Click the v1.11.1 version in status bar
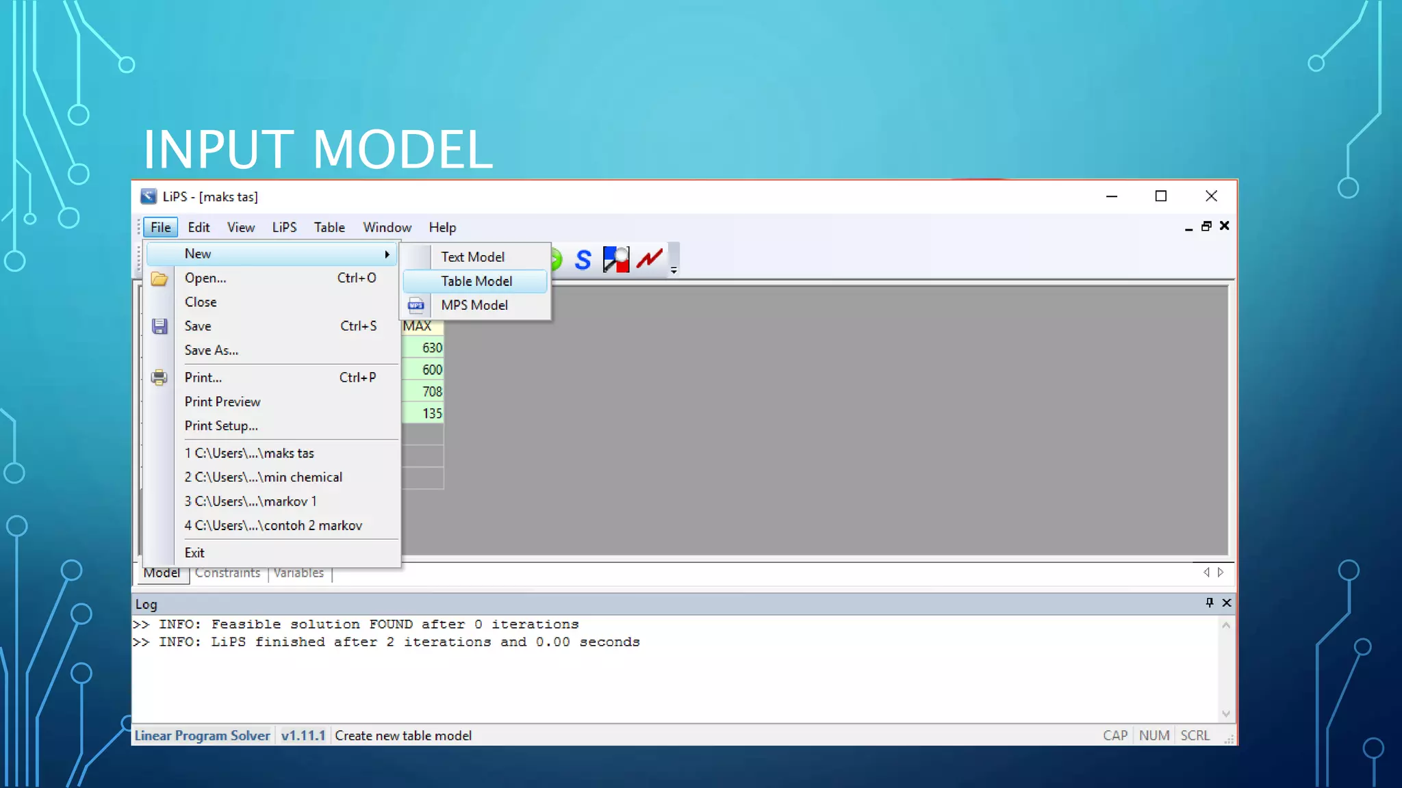Viewport: 1402px width, 788px height. point(303,735)
